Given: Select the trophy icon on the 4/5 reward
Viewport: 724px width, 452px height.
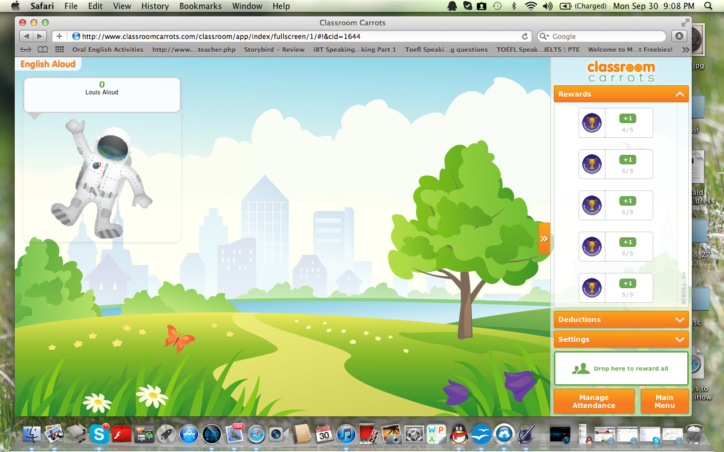Looking at the screenshot, I should (592, 123).
